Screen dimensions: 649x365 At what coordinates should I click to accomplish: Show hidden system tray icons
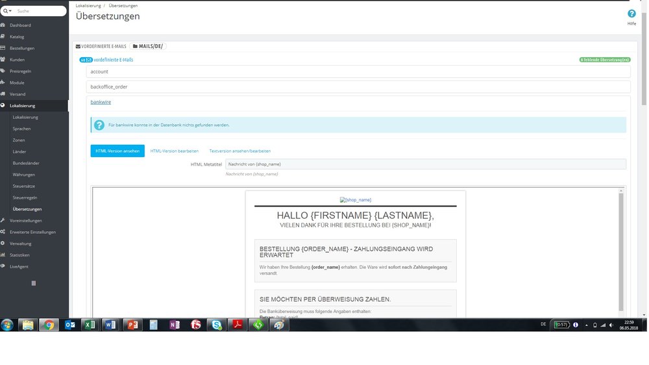click(587, 325)
